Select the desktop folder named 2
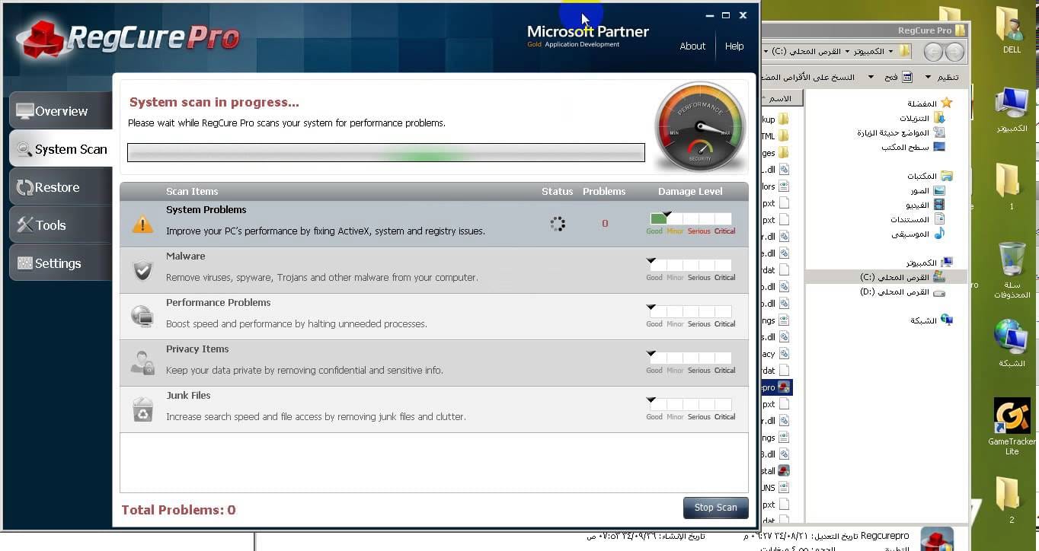The width and height of the screenshot is (1039, 551). [1011, 501]
